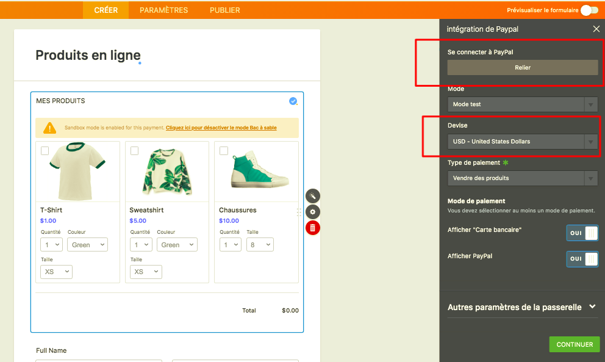Click the sandbox warning triangle icon
The width and height of the screenshot is (605, 362).
point(50,128)
